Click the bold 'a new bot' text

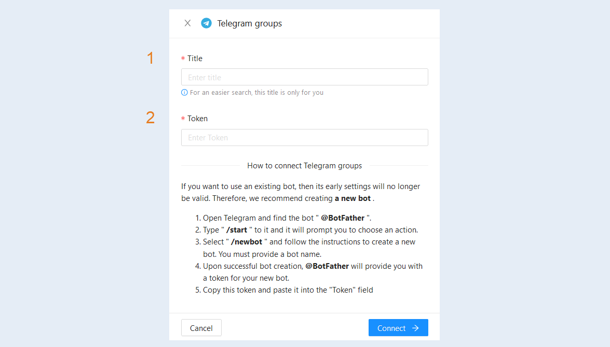click(x=353, y=198)
